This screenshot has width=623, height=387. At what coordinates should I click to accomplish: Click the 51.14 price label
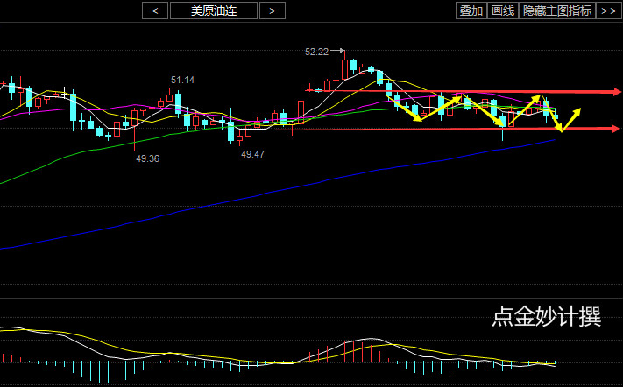(183, 81)
